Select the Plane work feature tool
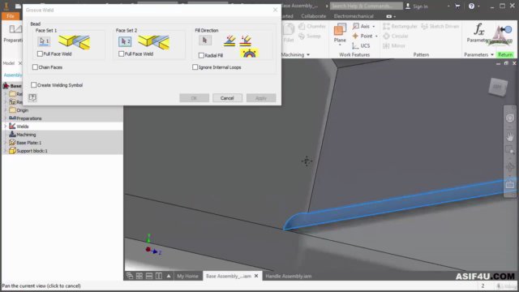This screenshot has height=292, width=519. tap(340, 33)
